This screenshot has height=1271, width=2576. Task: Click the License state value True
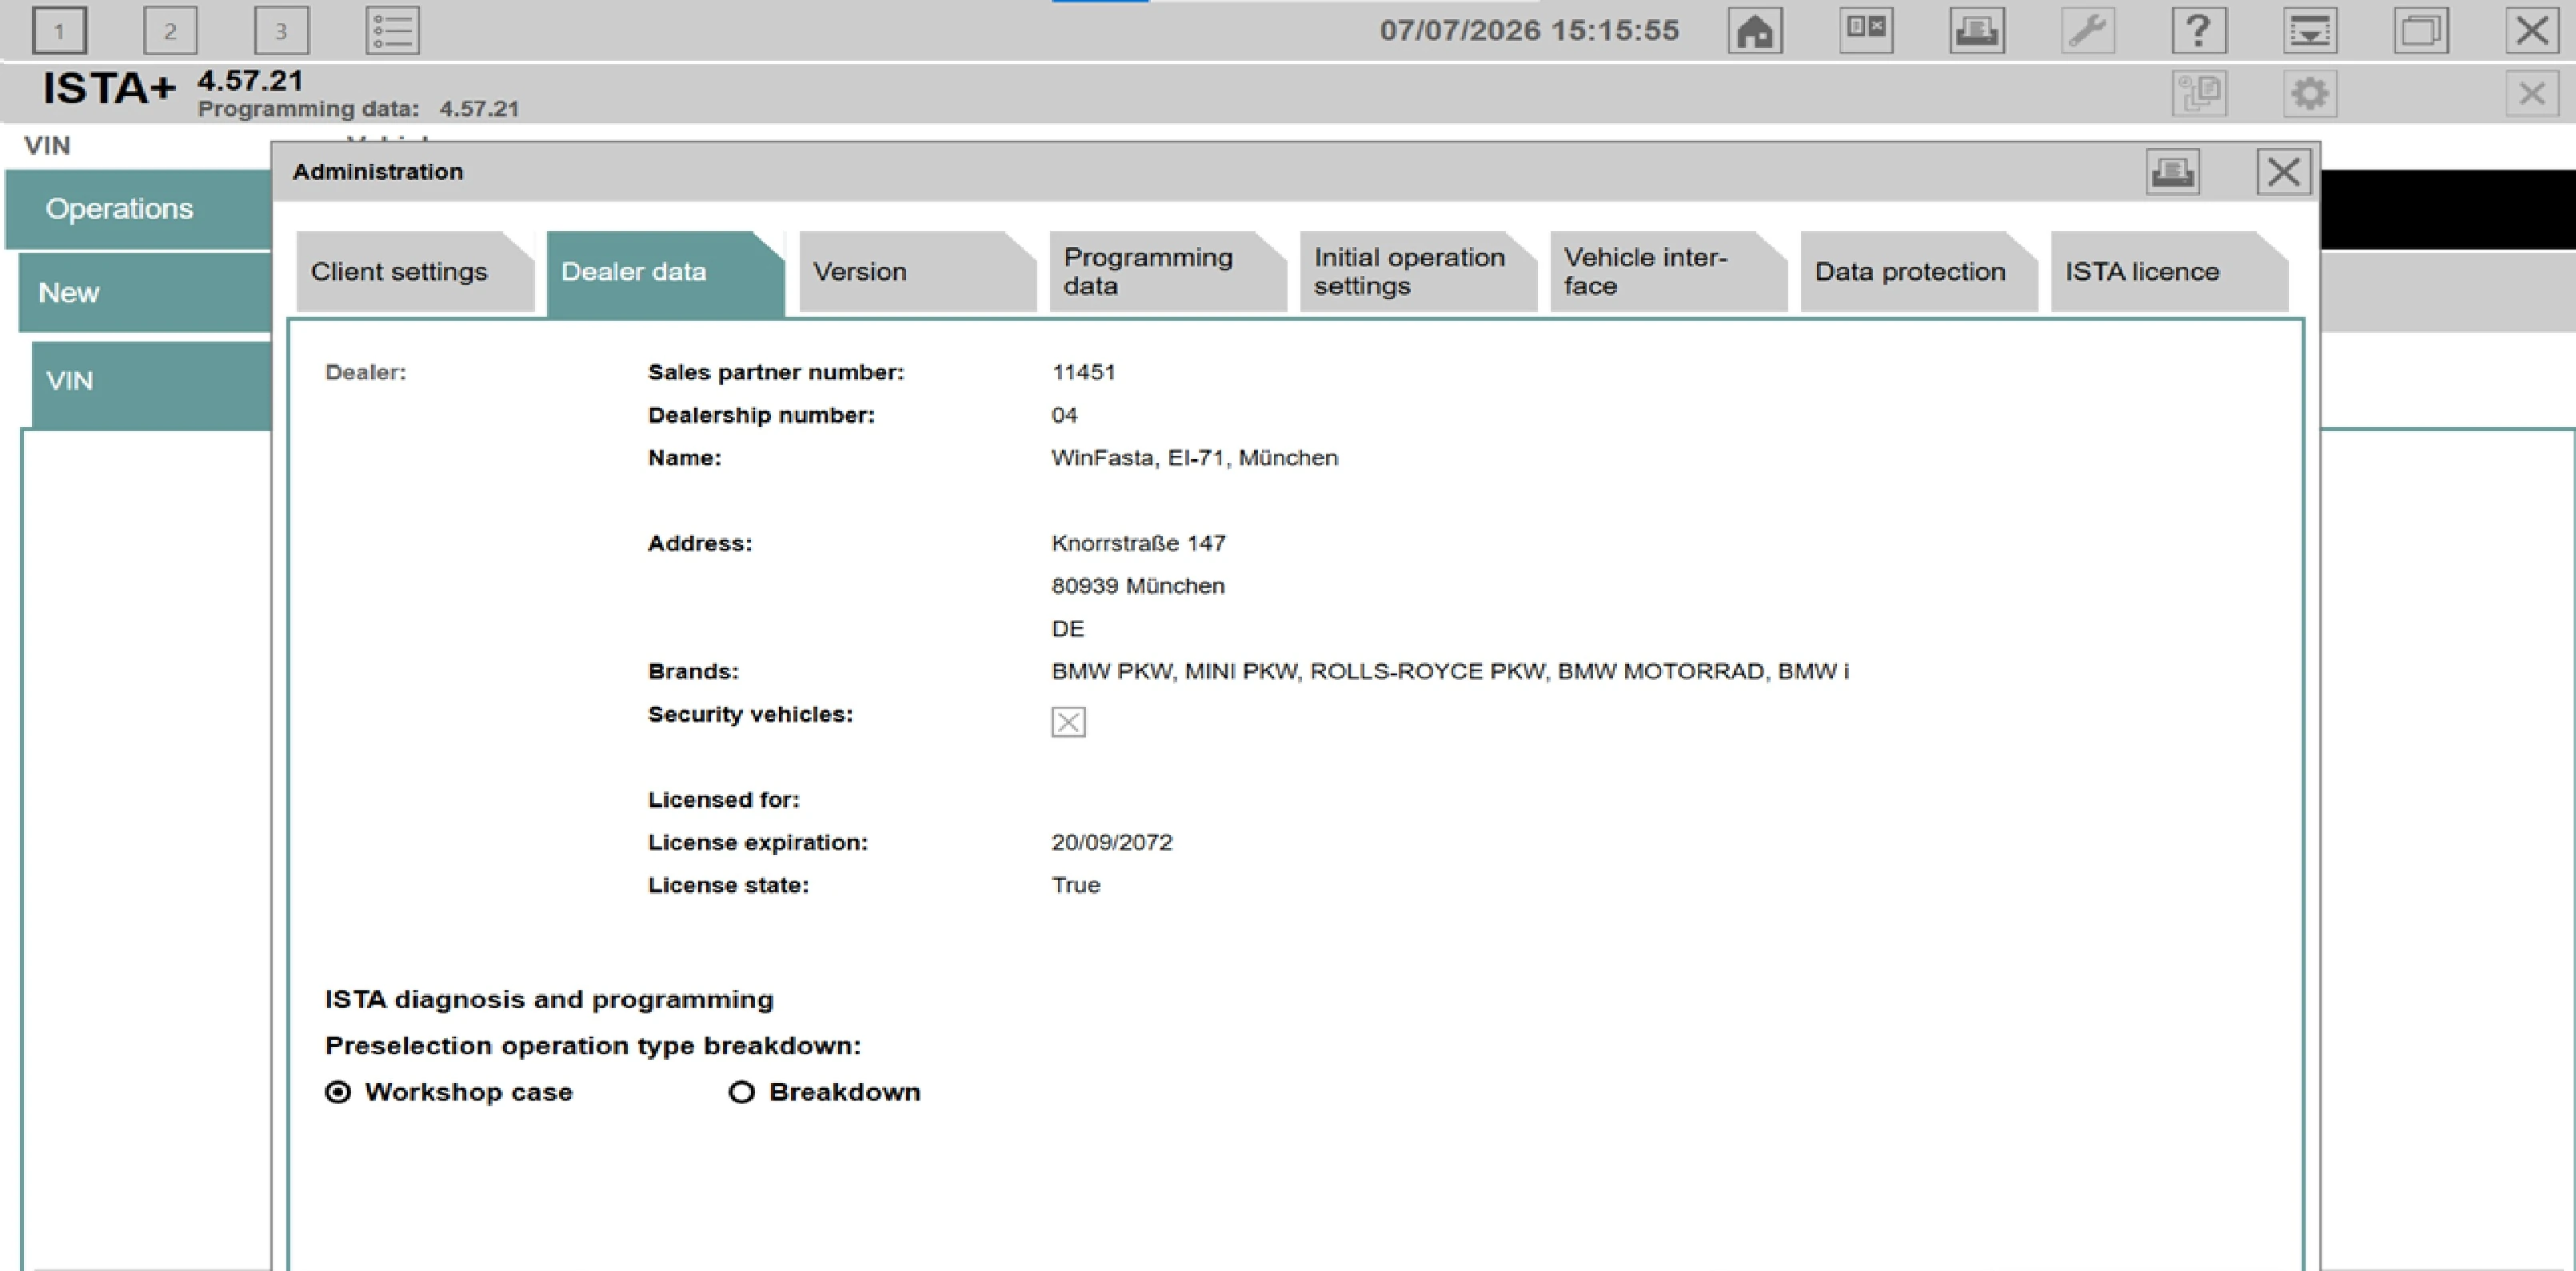pos(1075,885)
